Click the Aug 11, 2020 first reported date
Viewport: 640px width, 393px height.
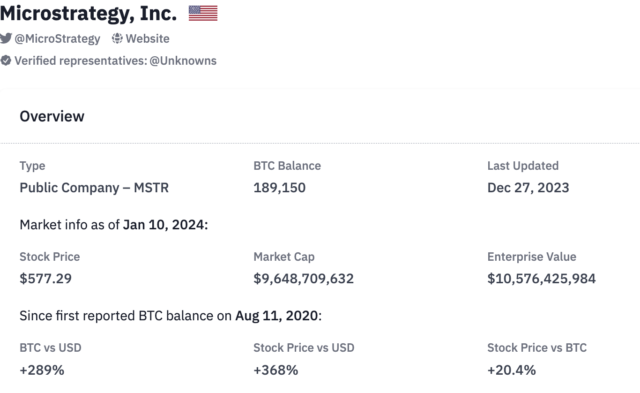point(276,316)
